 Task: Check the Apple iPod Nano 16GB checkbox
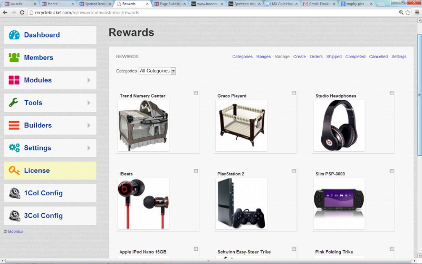point(196,249)
